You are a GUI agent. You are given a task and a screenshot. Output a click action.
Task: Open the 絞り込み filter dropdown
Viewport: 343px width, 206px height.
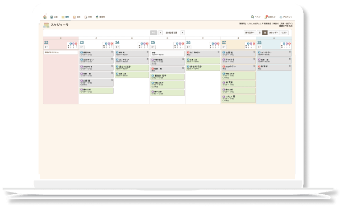pos(250,33)
